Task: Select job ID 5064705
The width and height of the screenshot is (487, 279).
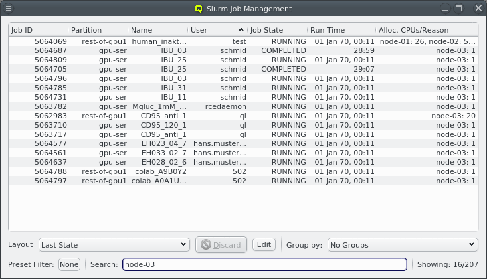Action: tap(50, 69)
